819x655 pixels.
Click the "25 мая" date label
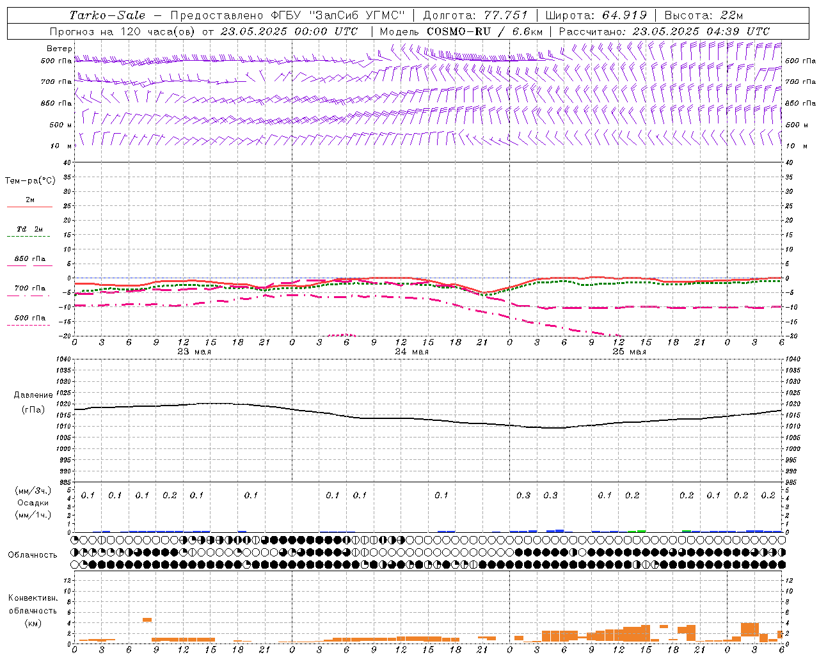pos(630,352)
